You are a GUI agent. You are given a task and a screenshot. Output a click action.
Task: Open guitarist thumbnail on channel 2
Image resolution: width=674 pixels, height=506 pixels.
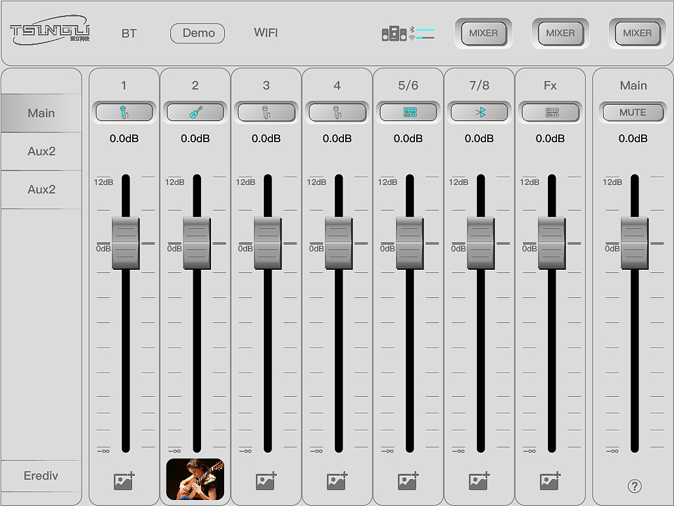click(195, 479)
